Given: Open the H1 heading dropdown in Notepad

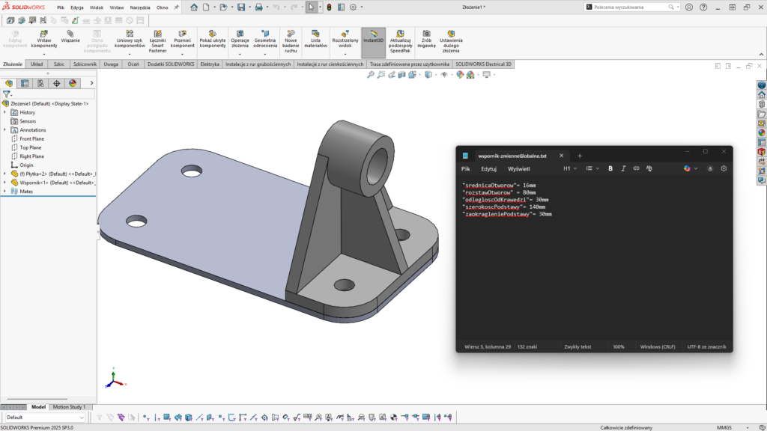Looking at the screenshot, I should pyautogui.click(x=569, y=168).
